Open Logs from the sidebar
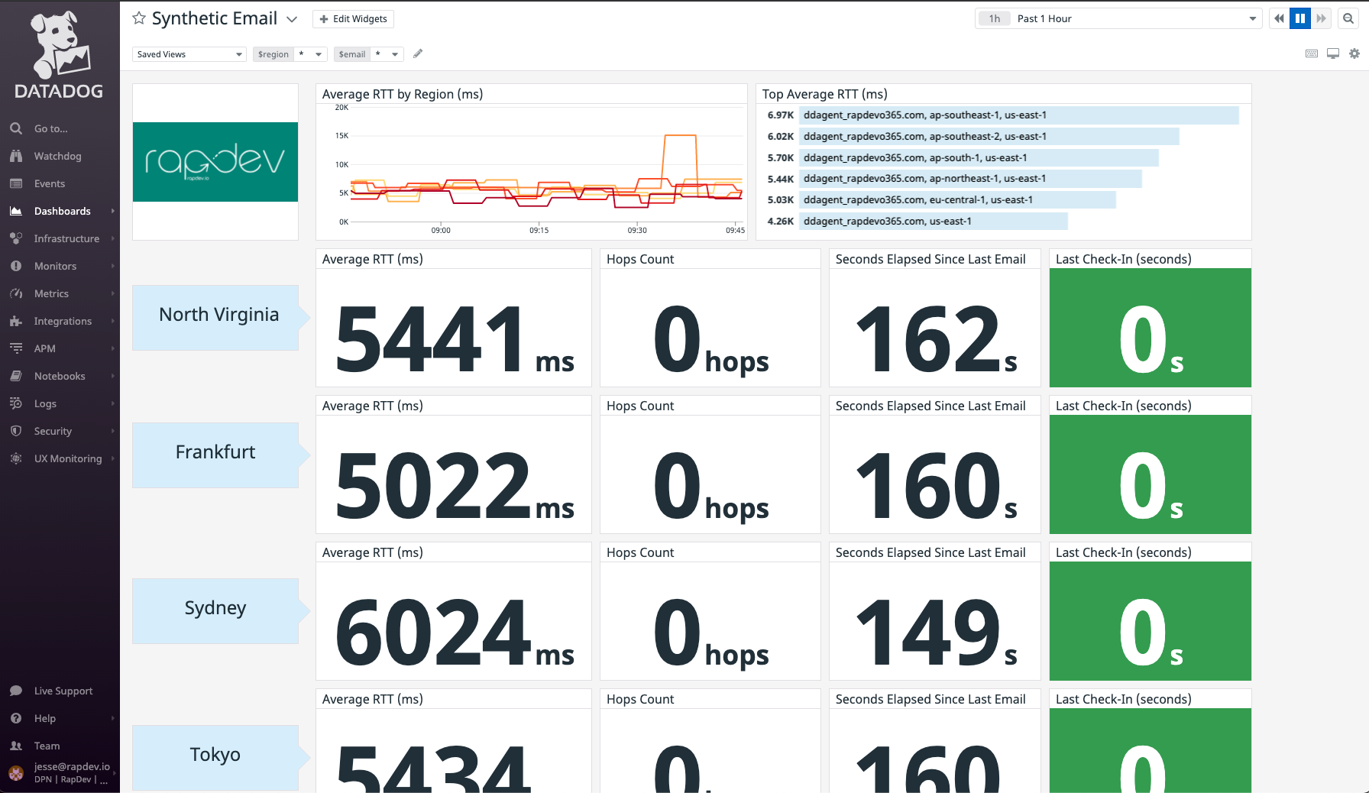Screen dimensions: 1369x793 tap(44, 403)
